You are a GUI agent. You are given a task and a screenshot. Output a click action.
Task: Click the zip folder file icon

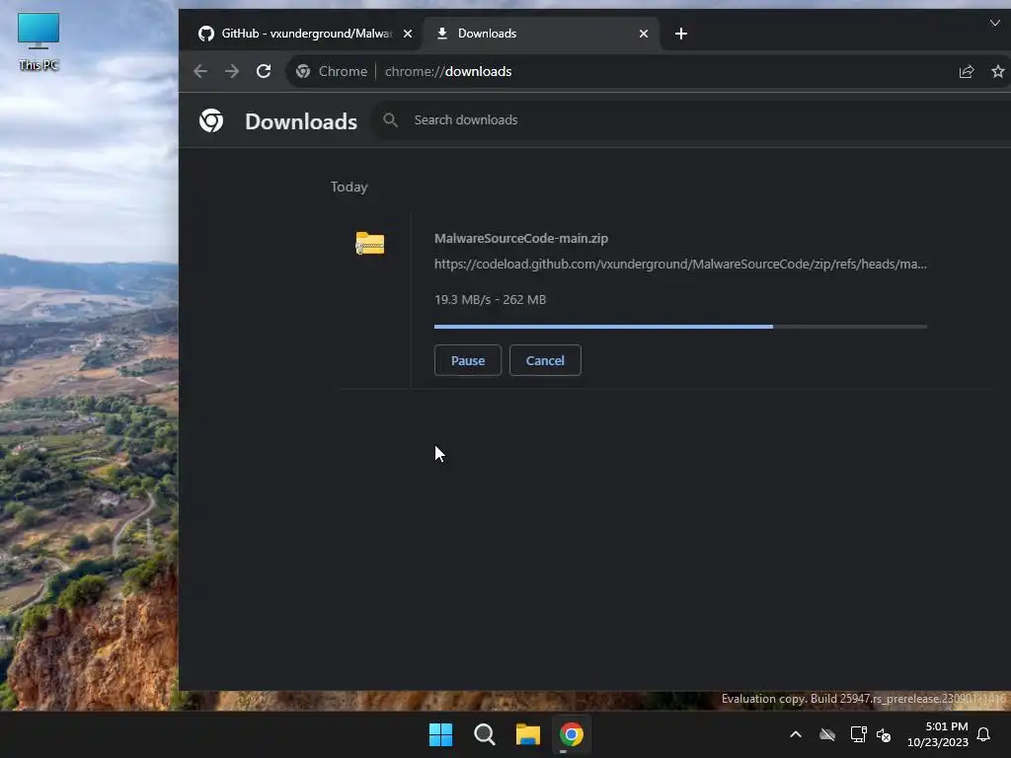tap(370, 243)
